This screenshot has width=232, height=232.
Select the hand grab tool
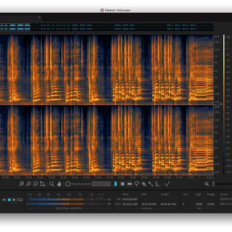(x=59, y=184)
